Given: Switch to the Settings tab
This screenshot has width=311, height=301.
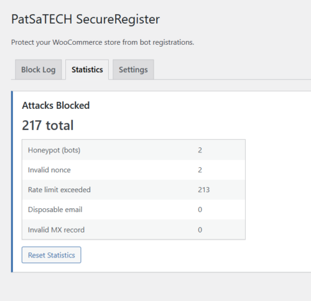Looking at the screenshot, I should pyautogui.click(x=133, y=70).
